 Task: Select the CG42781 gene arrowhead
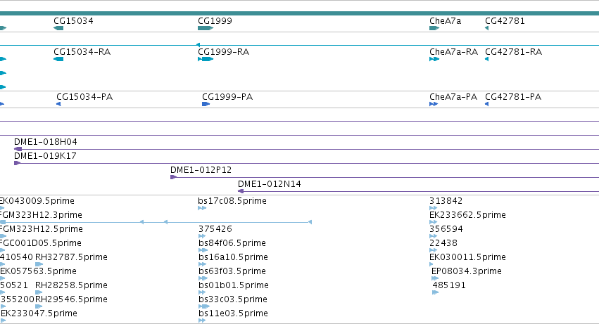486,28
